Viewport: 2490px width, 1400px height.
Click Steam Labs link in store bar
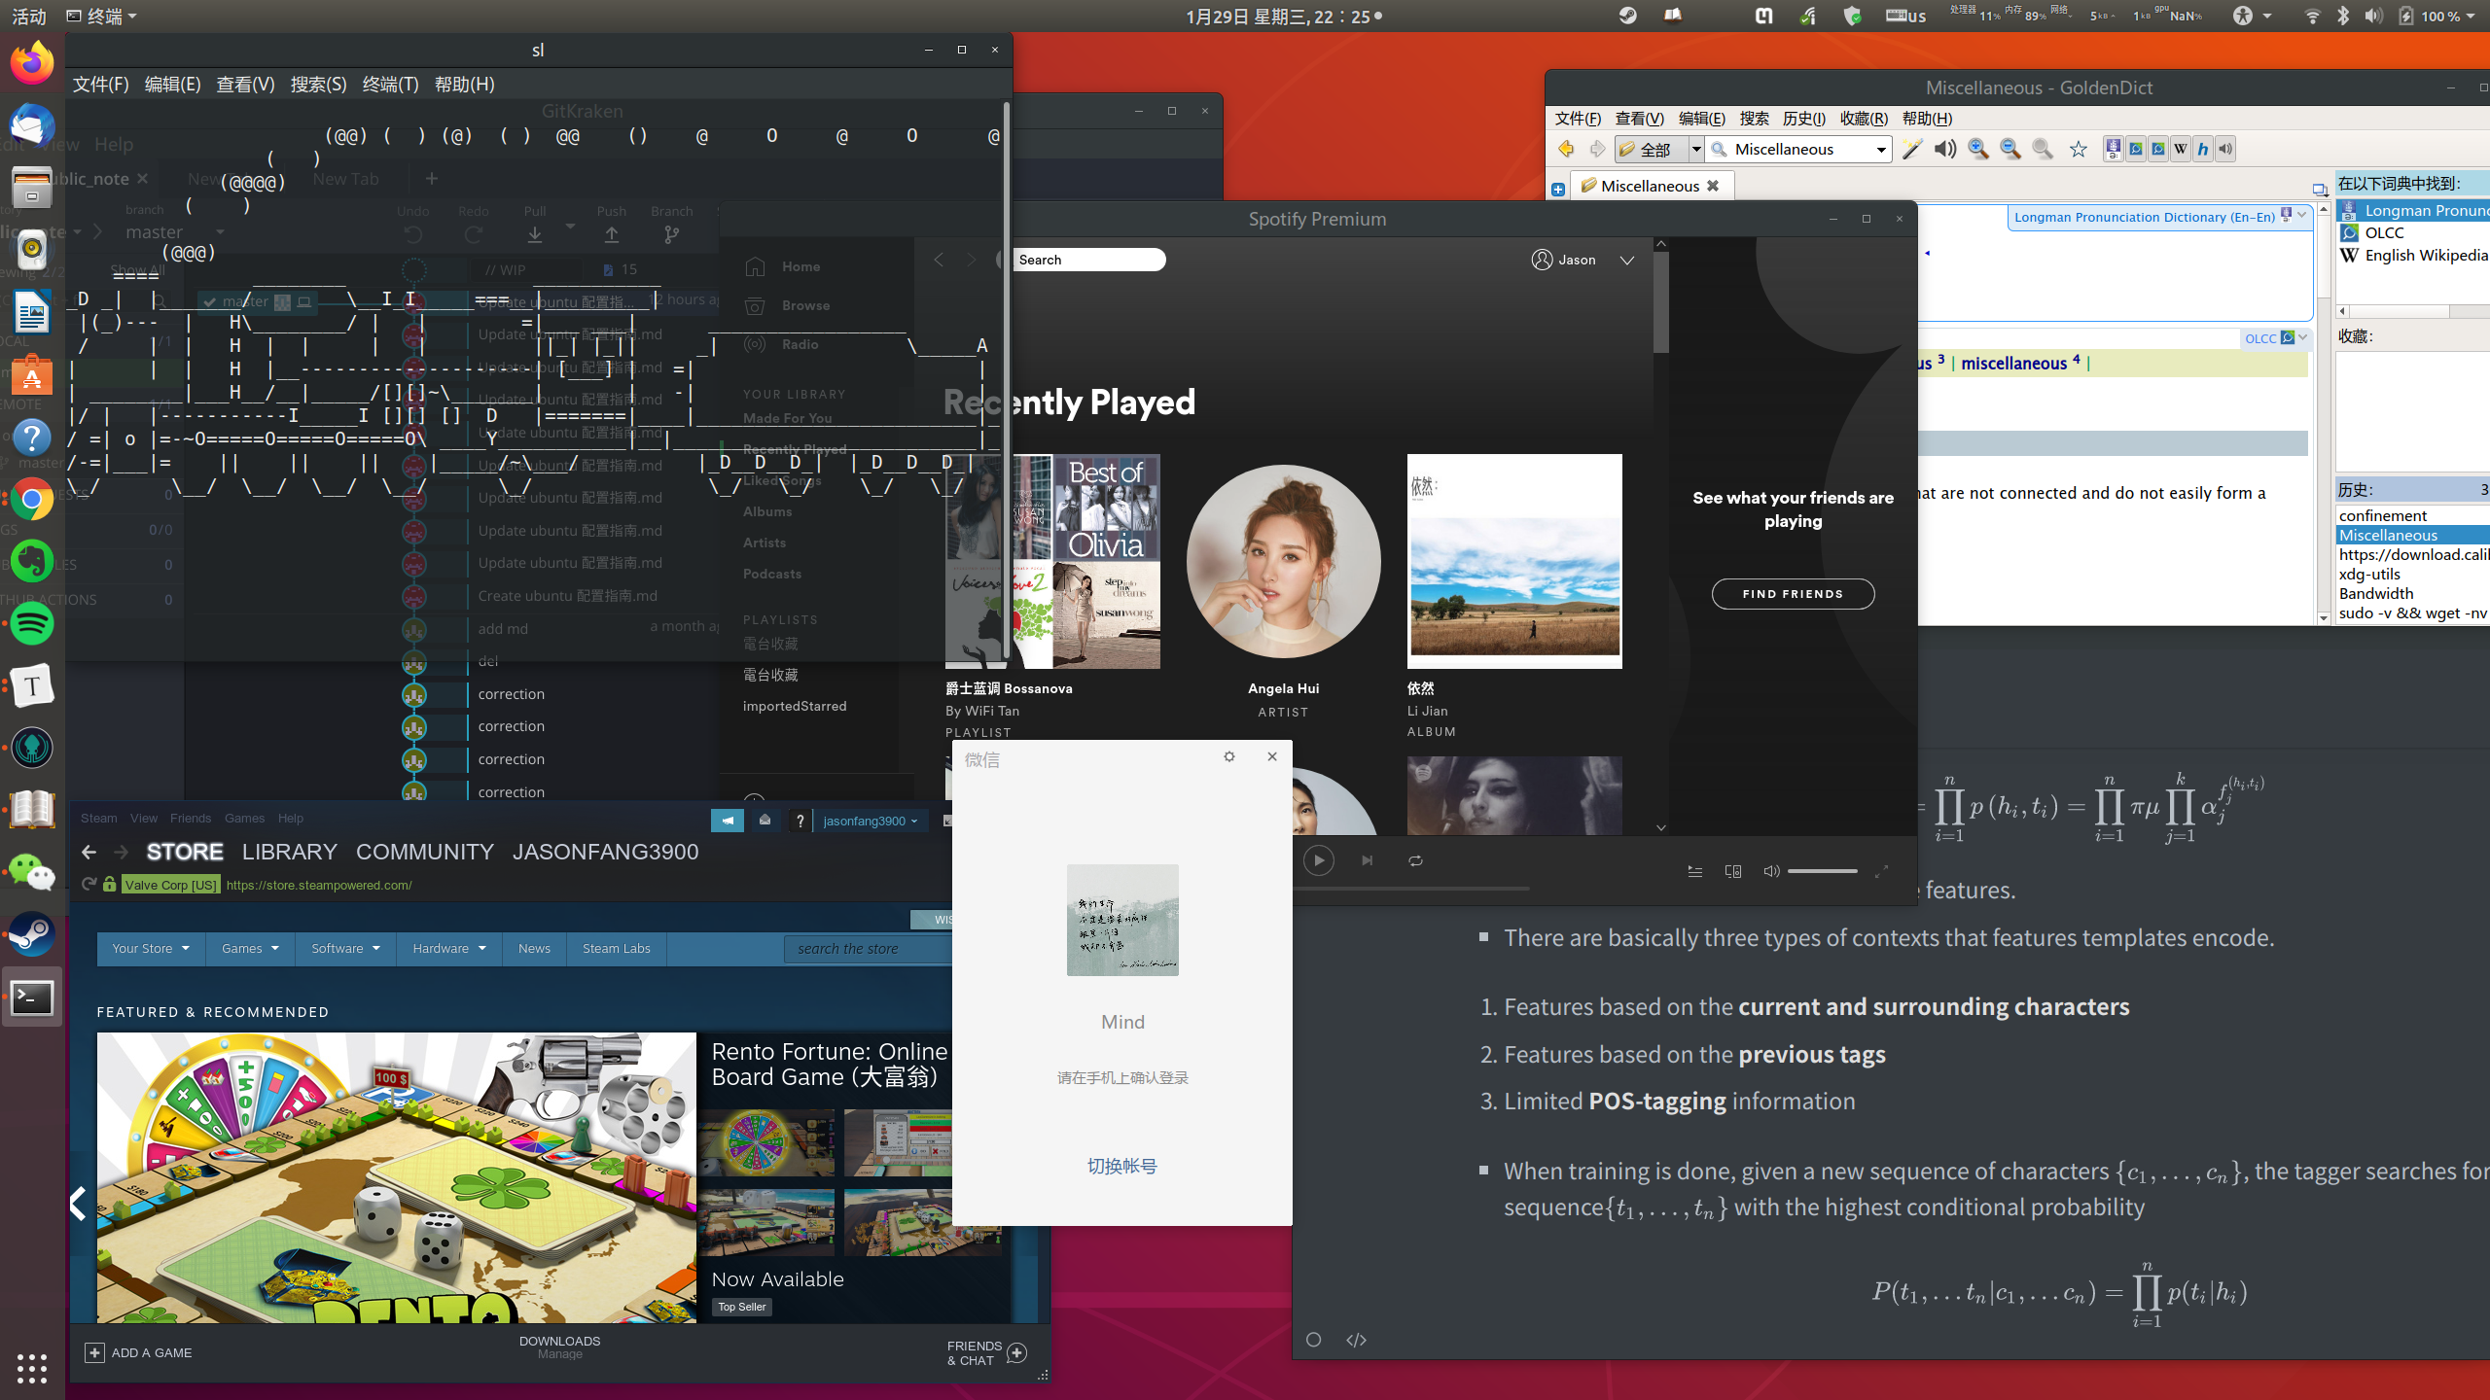pos(617,949)
